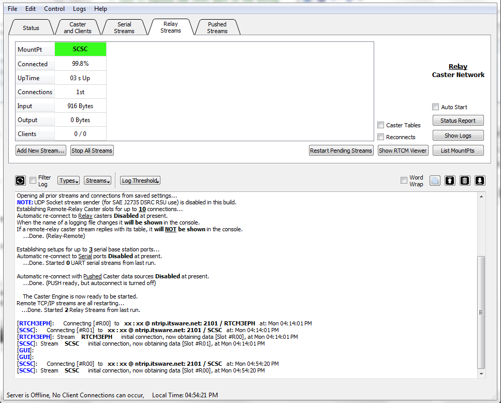This screenshot has height=403, width=501.
Task: Open the Streams dropdown
Action: pyautogui.click(x=97, y=180)
